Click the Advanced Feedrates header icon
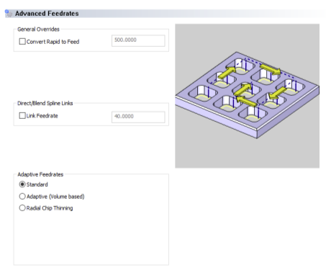Screen dimensions: 326x276 pyautogui.click(x=9, y=14)
